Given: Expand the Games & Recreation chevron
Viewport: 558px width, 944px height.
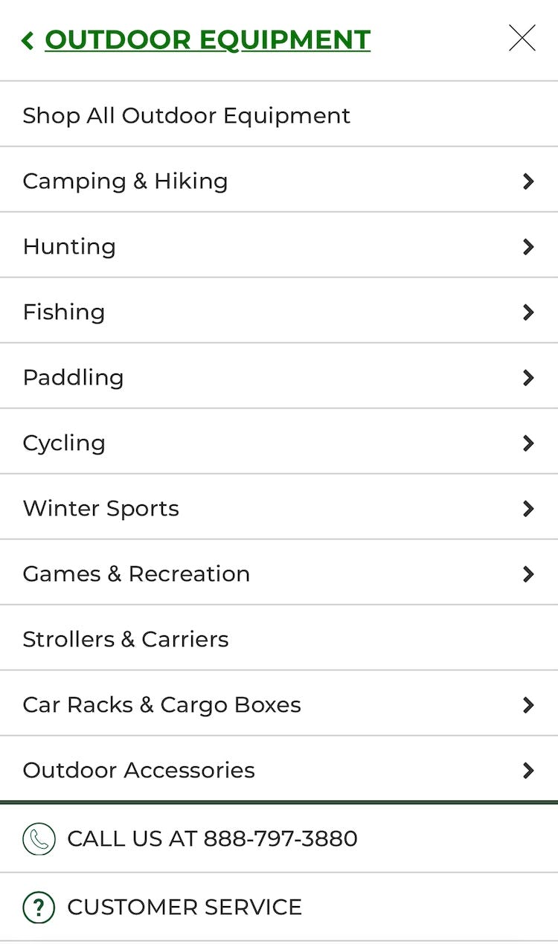Looking at the screenshot, I should coord(528,574).
